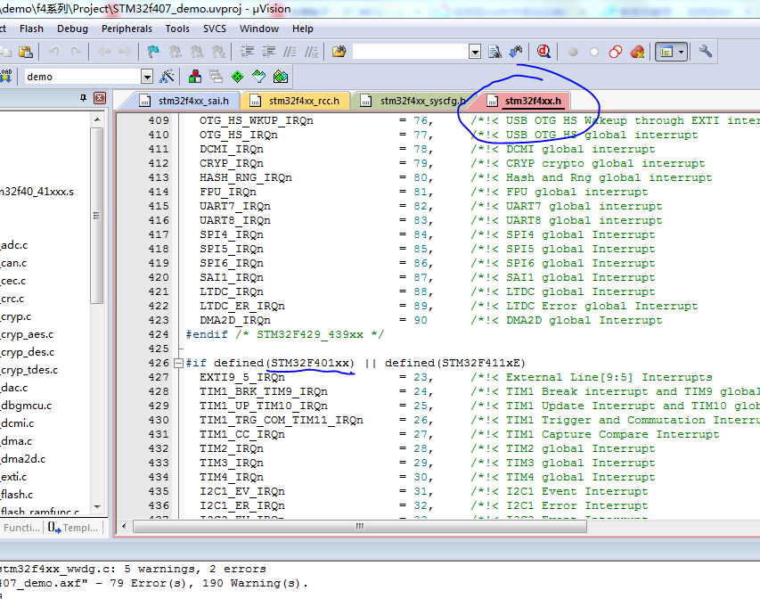Screen dimensions: 760x599
Task: Click the LOAD download to flash icon
Action: pyautogui.click(x=6, y=76)
